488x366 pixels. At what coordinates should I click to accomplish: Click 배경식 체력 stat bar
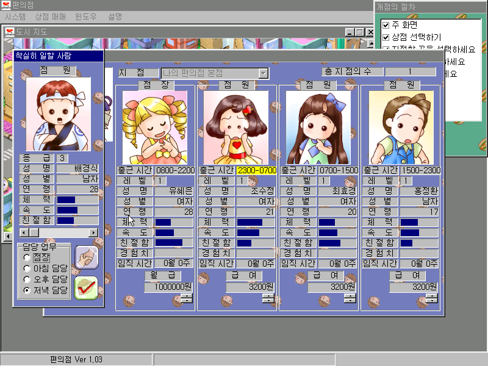77,199
